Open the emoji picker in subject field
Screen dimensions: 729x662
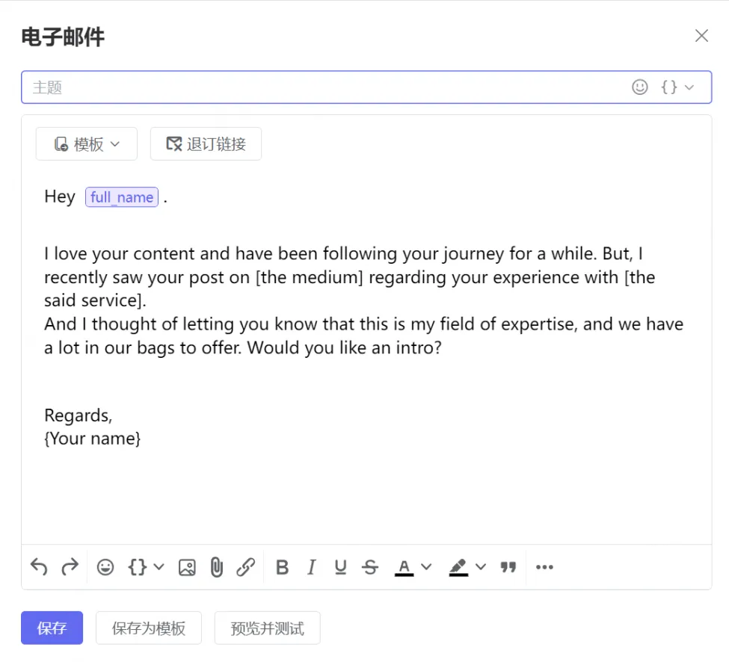tap(639, 87)
